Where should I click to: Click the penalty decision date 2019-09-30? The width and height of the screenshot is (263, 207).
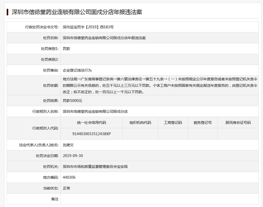point(73,156)
